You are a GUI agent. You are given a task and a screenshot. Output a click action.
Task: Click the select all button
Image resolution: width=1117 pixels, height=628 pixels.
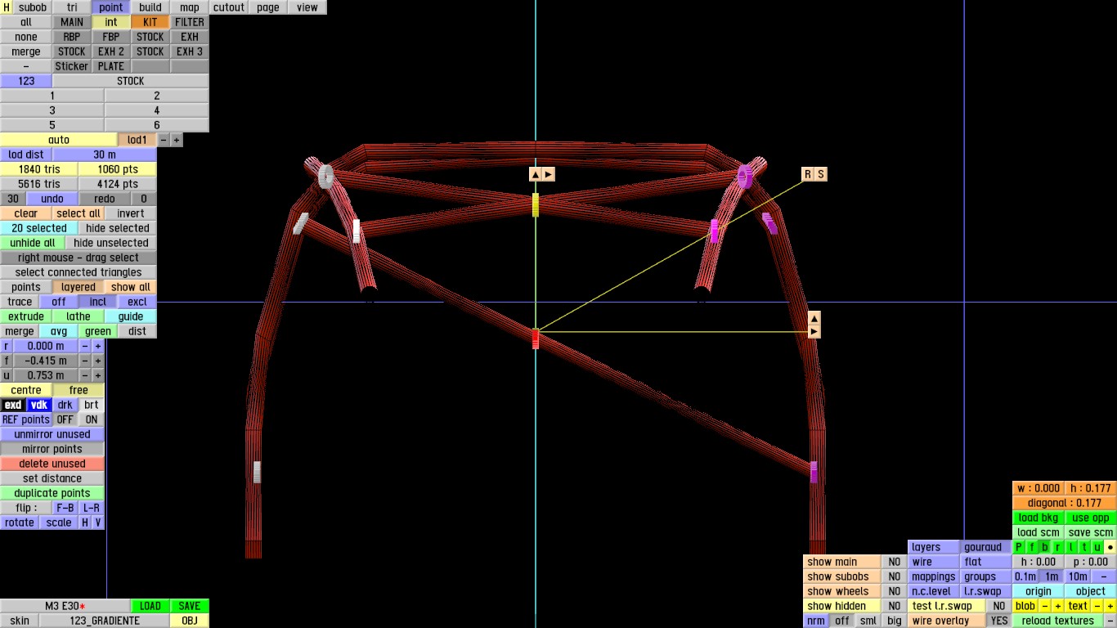79,213
